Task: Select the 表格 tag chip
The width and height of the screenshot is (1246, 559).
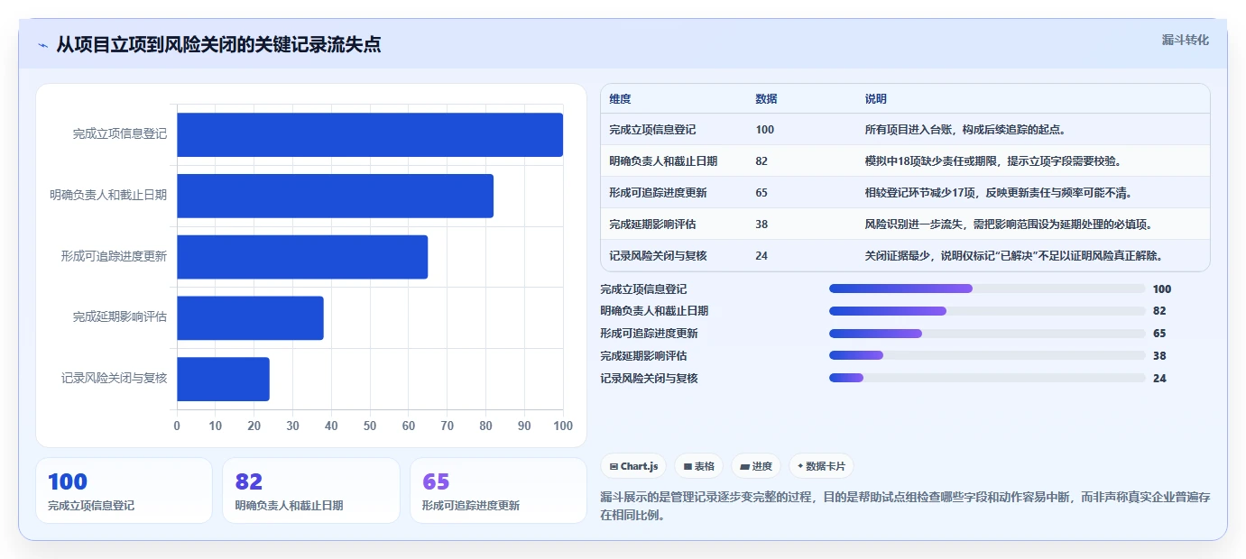Action: point(698,466)
